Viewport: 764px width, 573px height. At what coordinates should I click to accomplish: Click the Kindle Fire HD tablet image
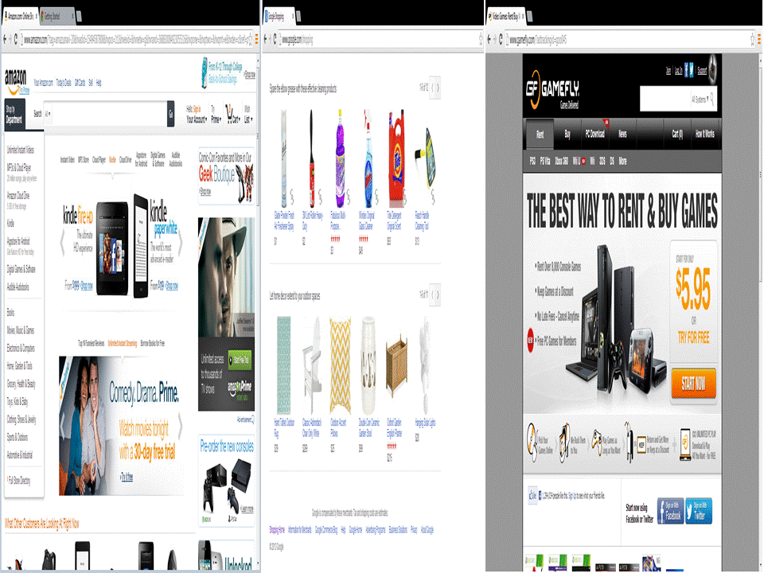(112, 248)
